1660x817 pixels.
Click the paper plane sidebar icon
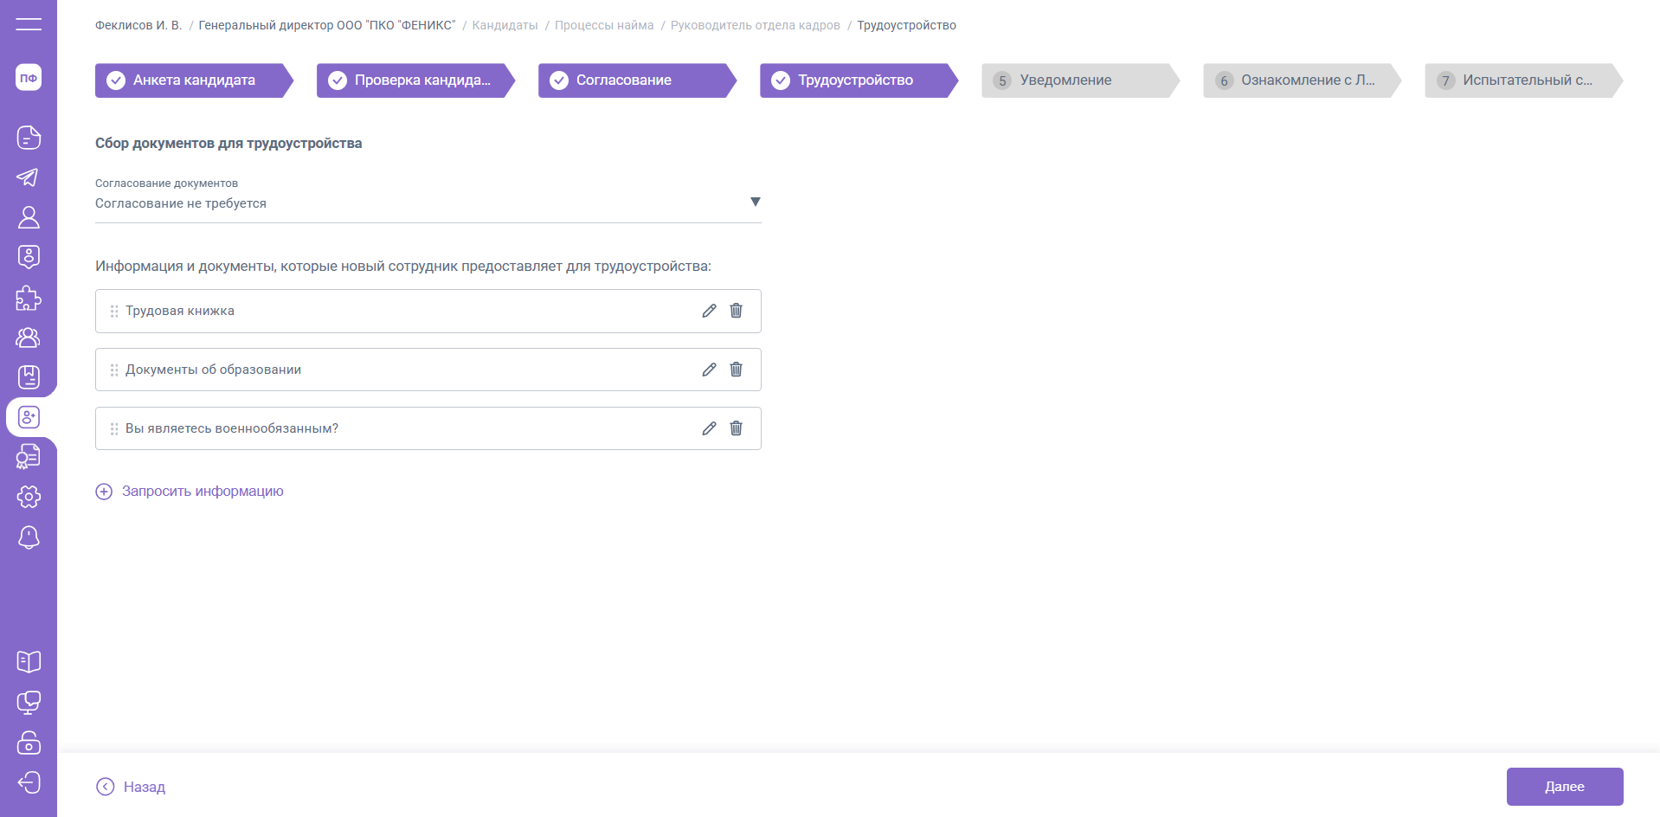29,177
